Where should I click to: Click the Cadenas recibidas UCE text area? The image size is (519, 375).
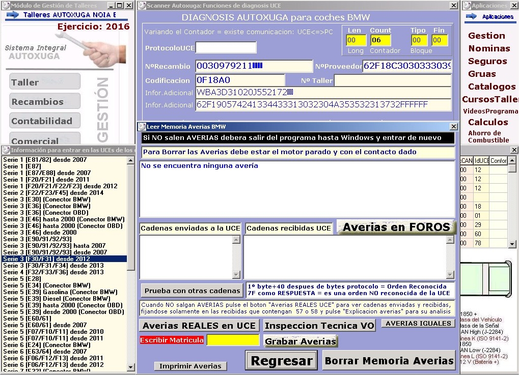(x=345, y=257)
